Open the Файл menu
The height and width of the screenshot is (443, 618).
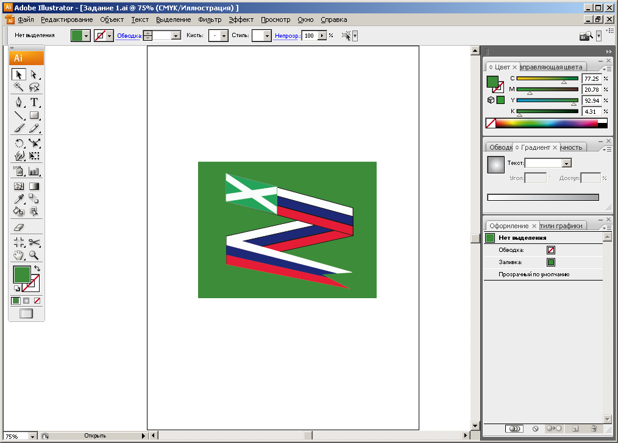[26, 19]
